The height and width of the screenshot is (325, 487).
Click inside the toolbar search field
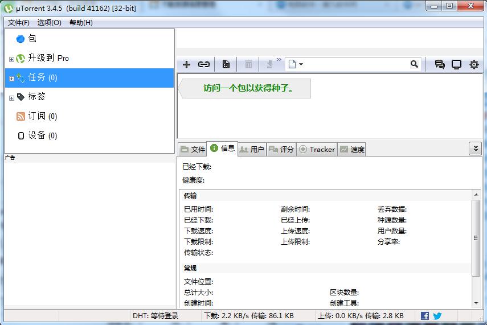click(x=357, y=64)
